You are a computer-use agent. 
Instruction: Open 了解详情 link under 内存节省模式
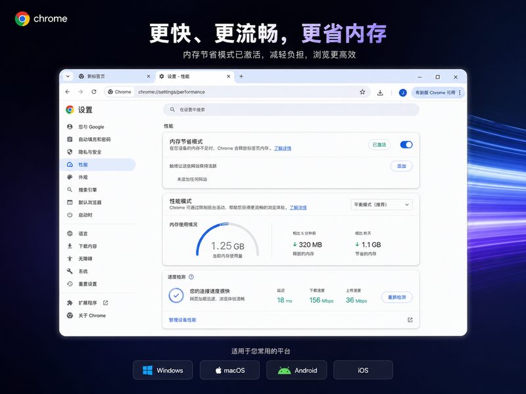[x=283, y=148]
